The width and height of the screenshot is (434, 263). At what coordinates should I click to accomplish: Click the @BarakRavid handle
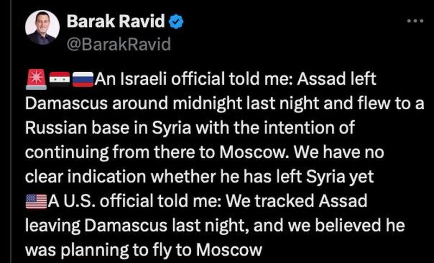pyautogui.click(x=118, y=43)
